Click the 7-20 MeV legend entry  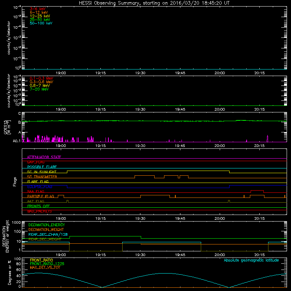[x=39, y=89]
